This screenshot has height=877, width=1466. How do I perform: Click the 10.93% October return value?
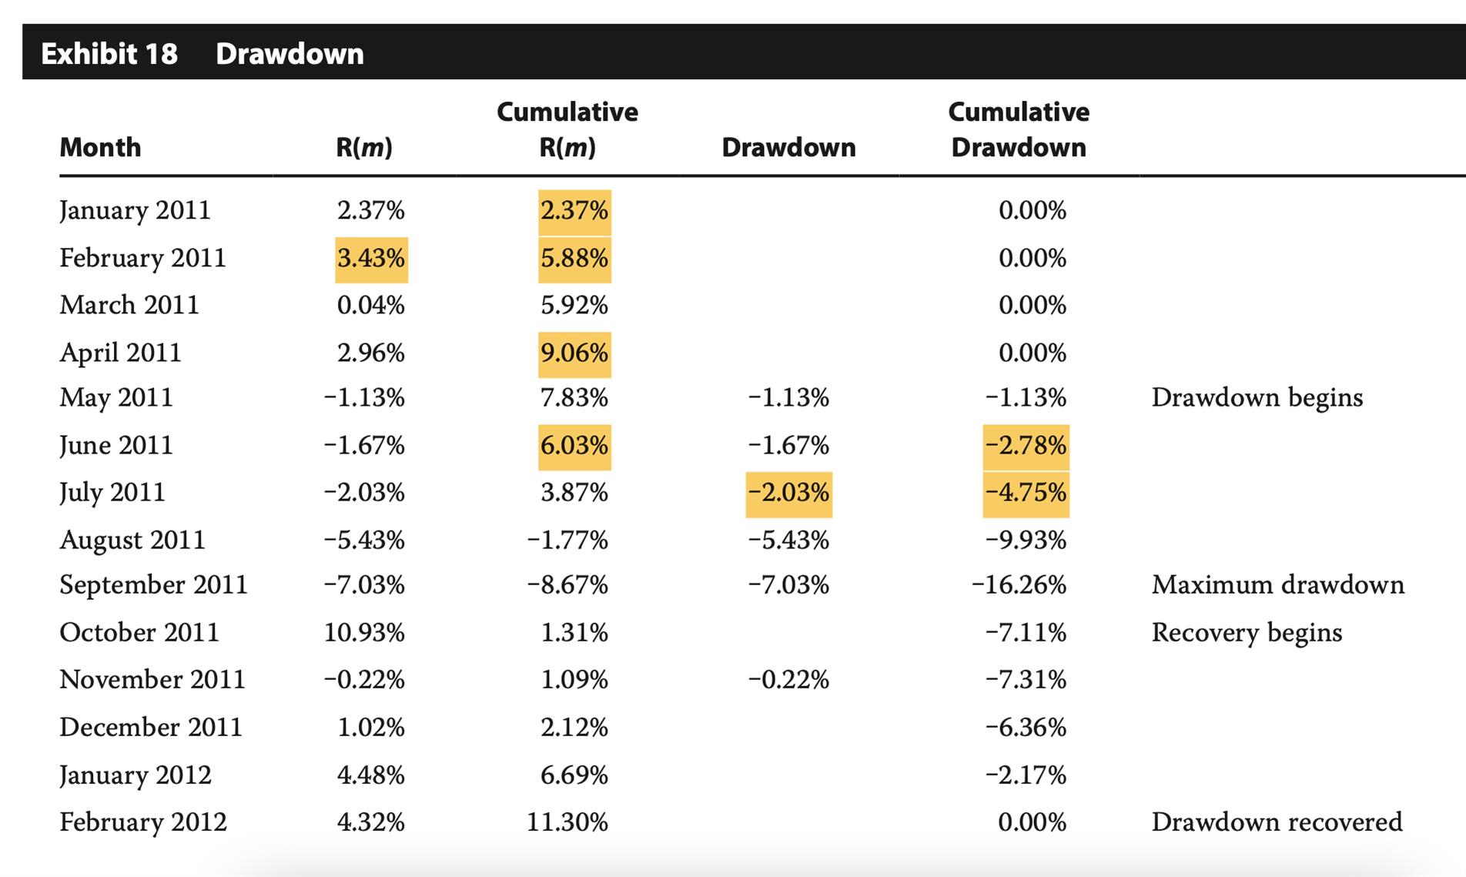coord(364,633)
